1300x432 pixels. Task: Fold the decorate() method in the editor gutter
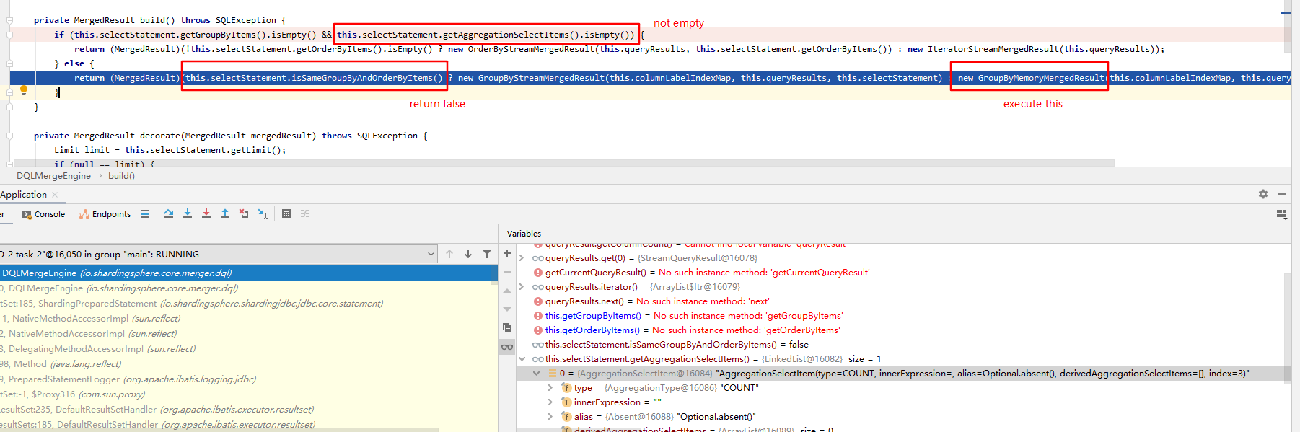10,136
